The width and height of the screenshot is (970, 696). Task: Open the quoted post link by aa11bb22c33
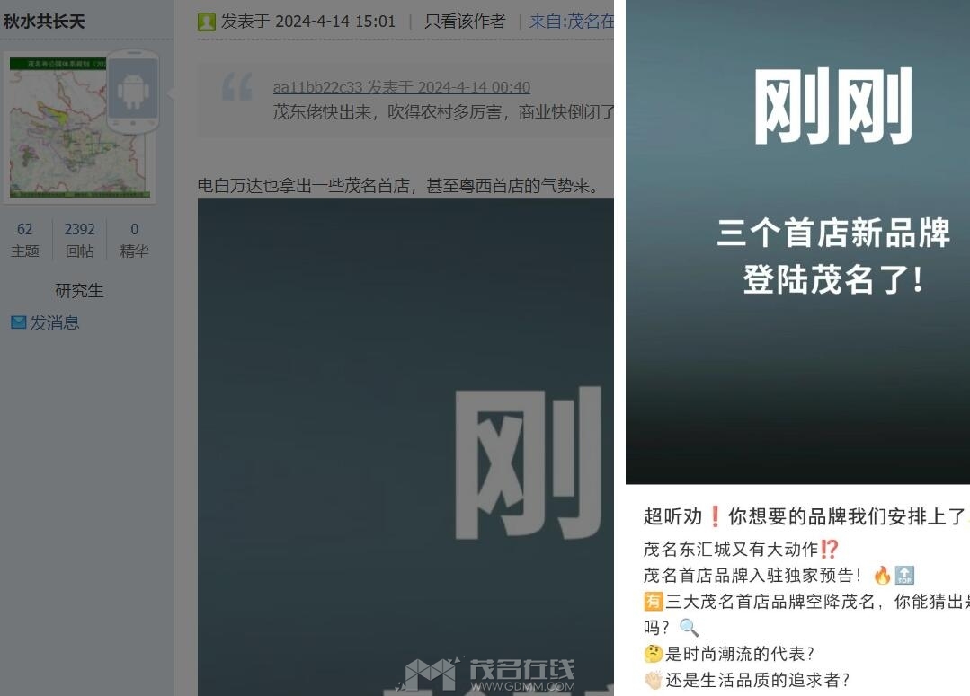402,87
